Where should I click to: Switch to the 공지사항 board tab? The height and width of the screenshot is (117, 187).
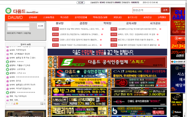pos(131,23)
